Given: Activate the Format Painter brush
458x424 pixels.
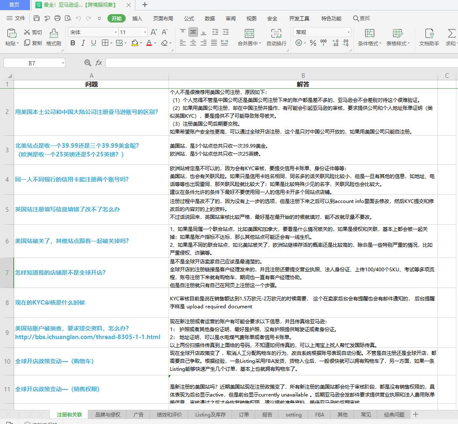Looking at the screenshot, I should 54,33.
